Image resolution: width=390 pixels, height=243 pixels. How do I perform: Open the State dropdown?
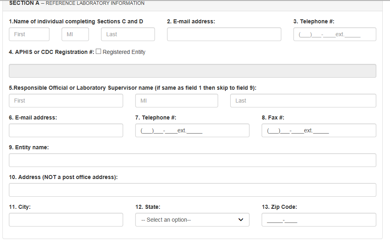coord(192,220)
